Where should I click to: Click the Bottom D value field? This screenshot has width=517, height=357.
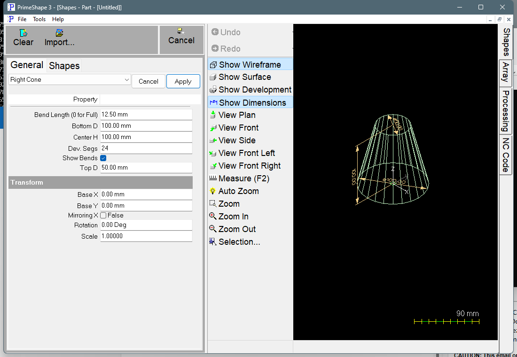(146, 126)
